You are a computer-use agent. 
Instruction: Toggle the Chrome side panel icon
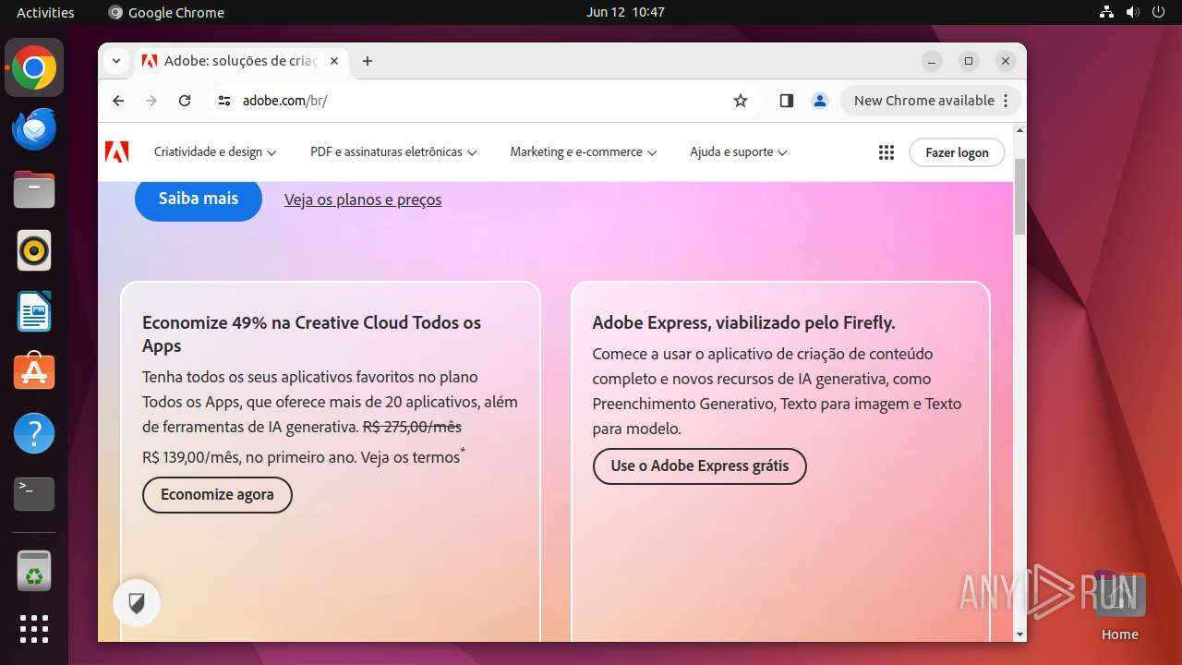[787, 101]
